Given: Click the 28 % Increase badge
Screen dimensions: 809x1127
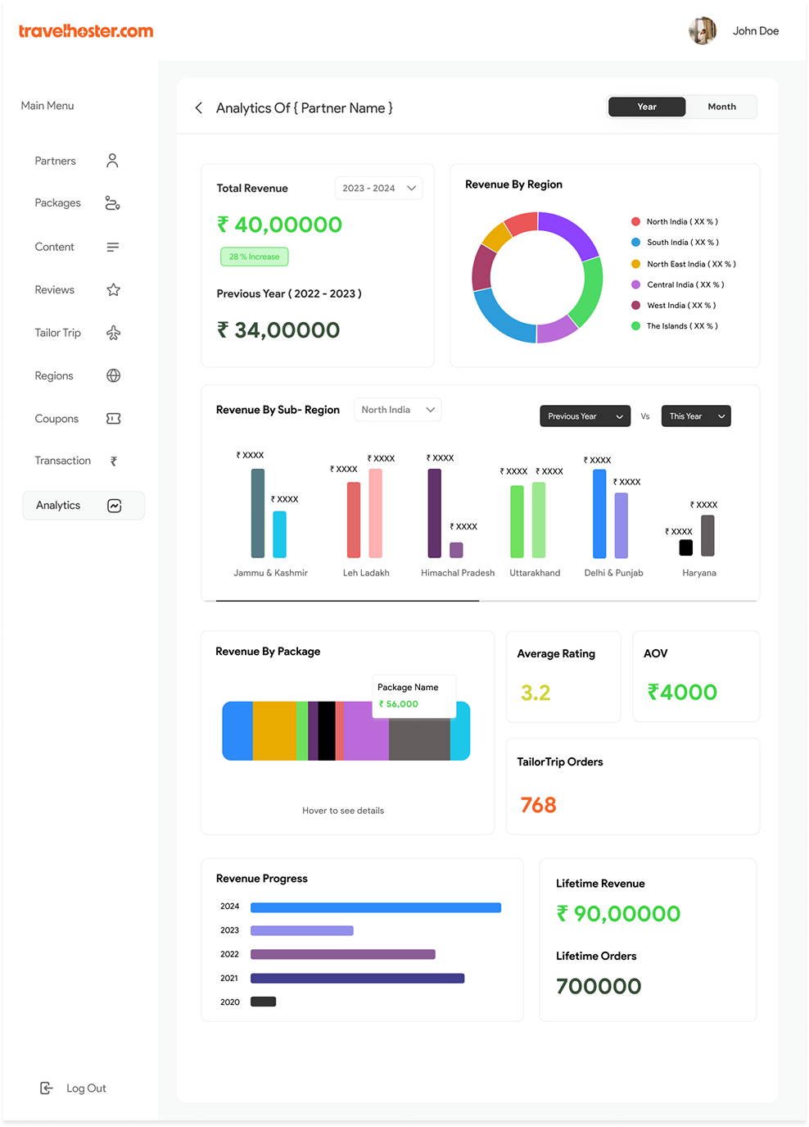Looking at the screenshot, I should point(255,257).
